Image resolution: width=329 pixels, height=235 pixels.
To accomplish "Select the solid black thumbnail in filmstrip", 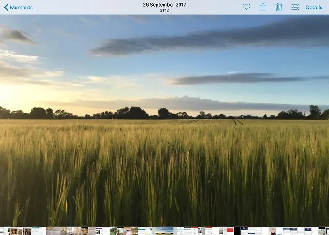I will click(x=237, y=231).
